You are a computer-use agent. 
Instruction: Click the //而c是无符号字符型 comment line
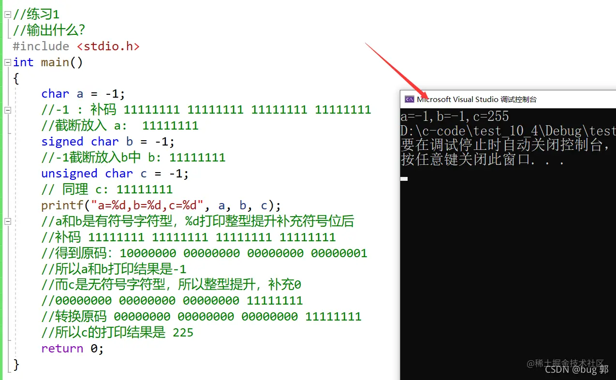[x=171, y=285]
